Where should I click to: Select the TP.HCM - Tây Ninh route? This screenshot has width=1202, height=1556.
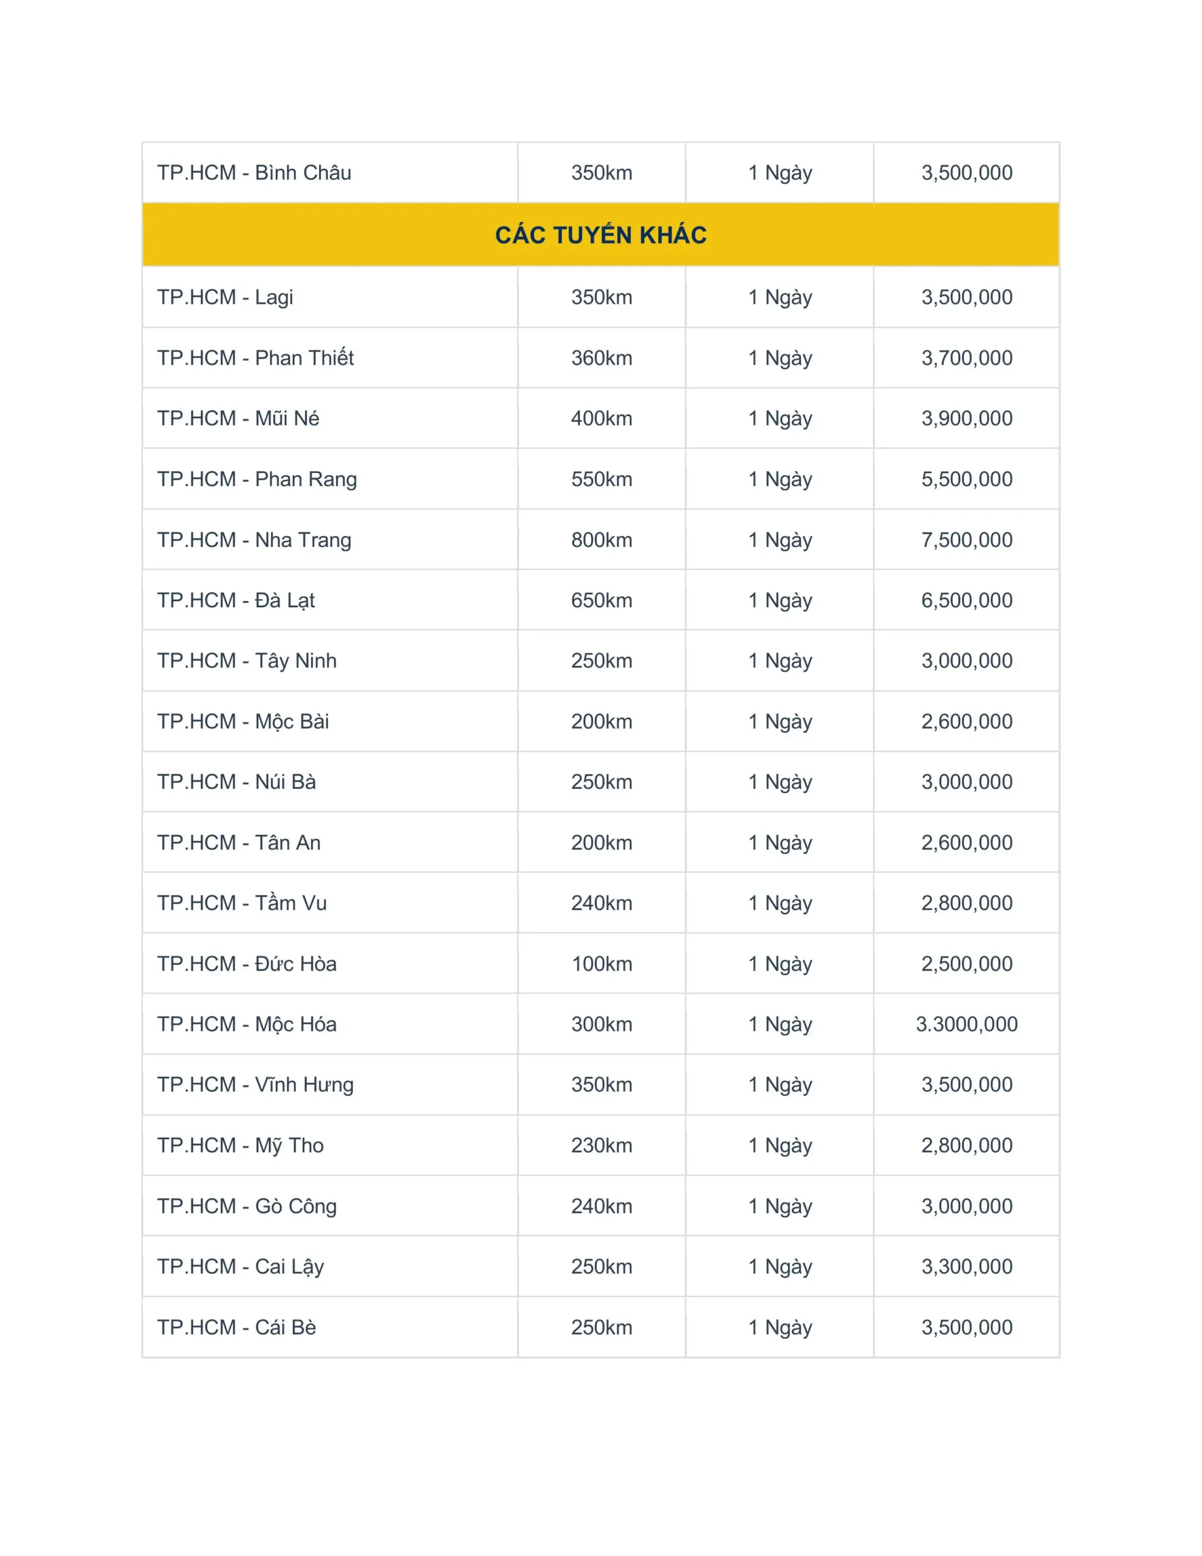247,661
